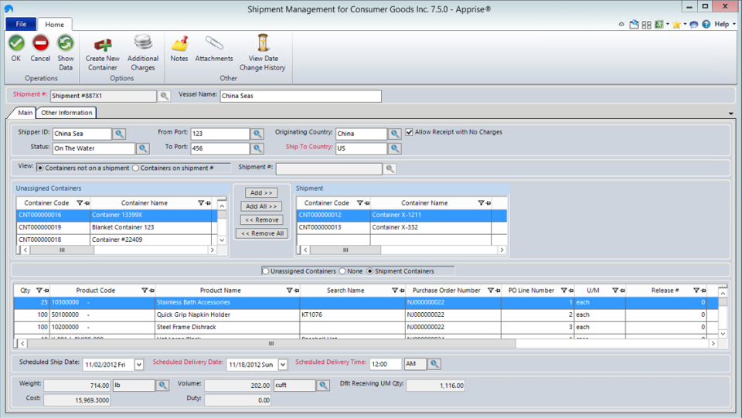The width and height of the screenshot is (742, 418).
Task: Click To Port lookup magnifier
Action: pos(257,148)
